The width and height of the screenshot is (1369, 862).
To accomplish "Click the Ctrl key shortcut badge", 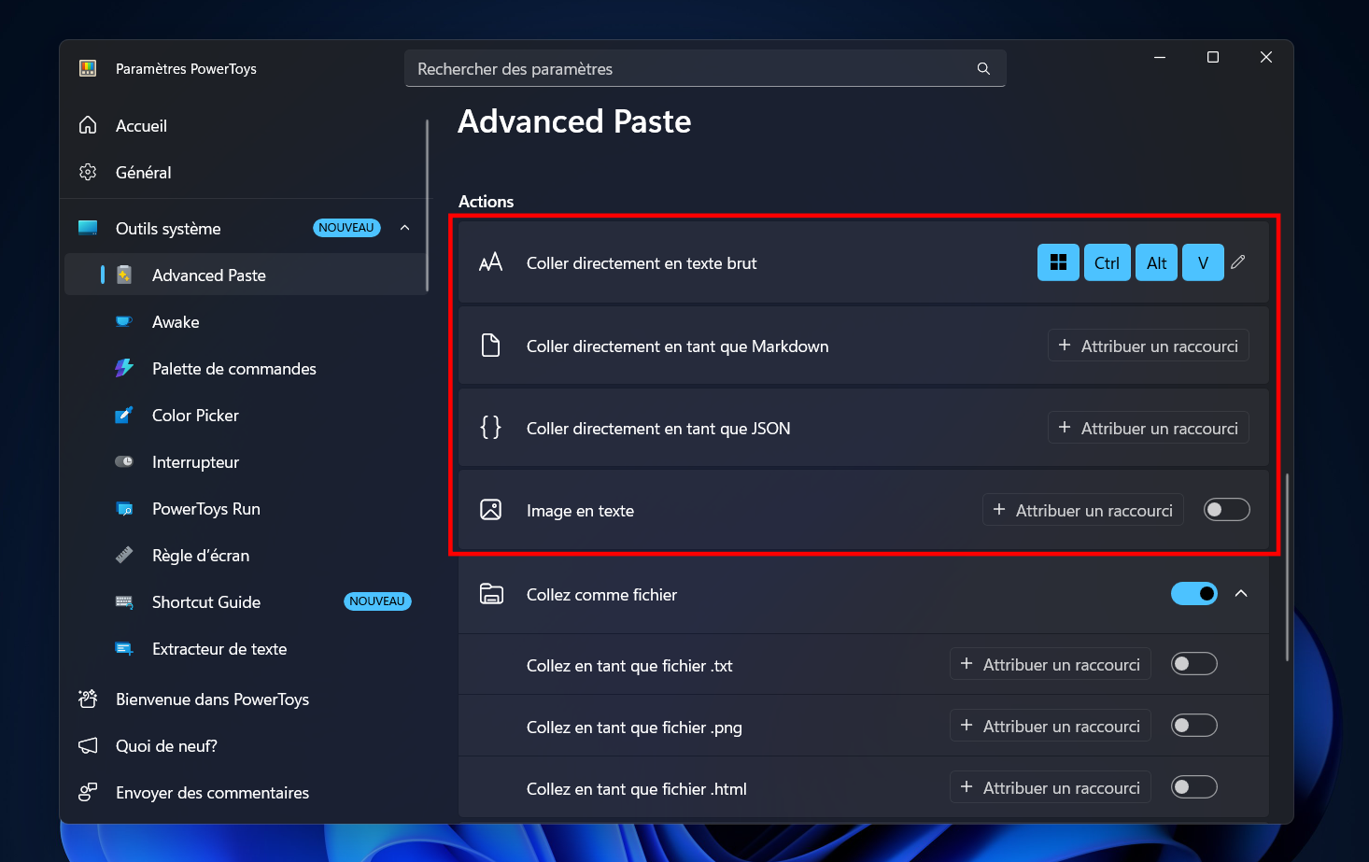I will tap(1107, 262).
